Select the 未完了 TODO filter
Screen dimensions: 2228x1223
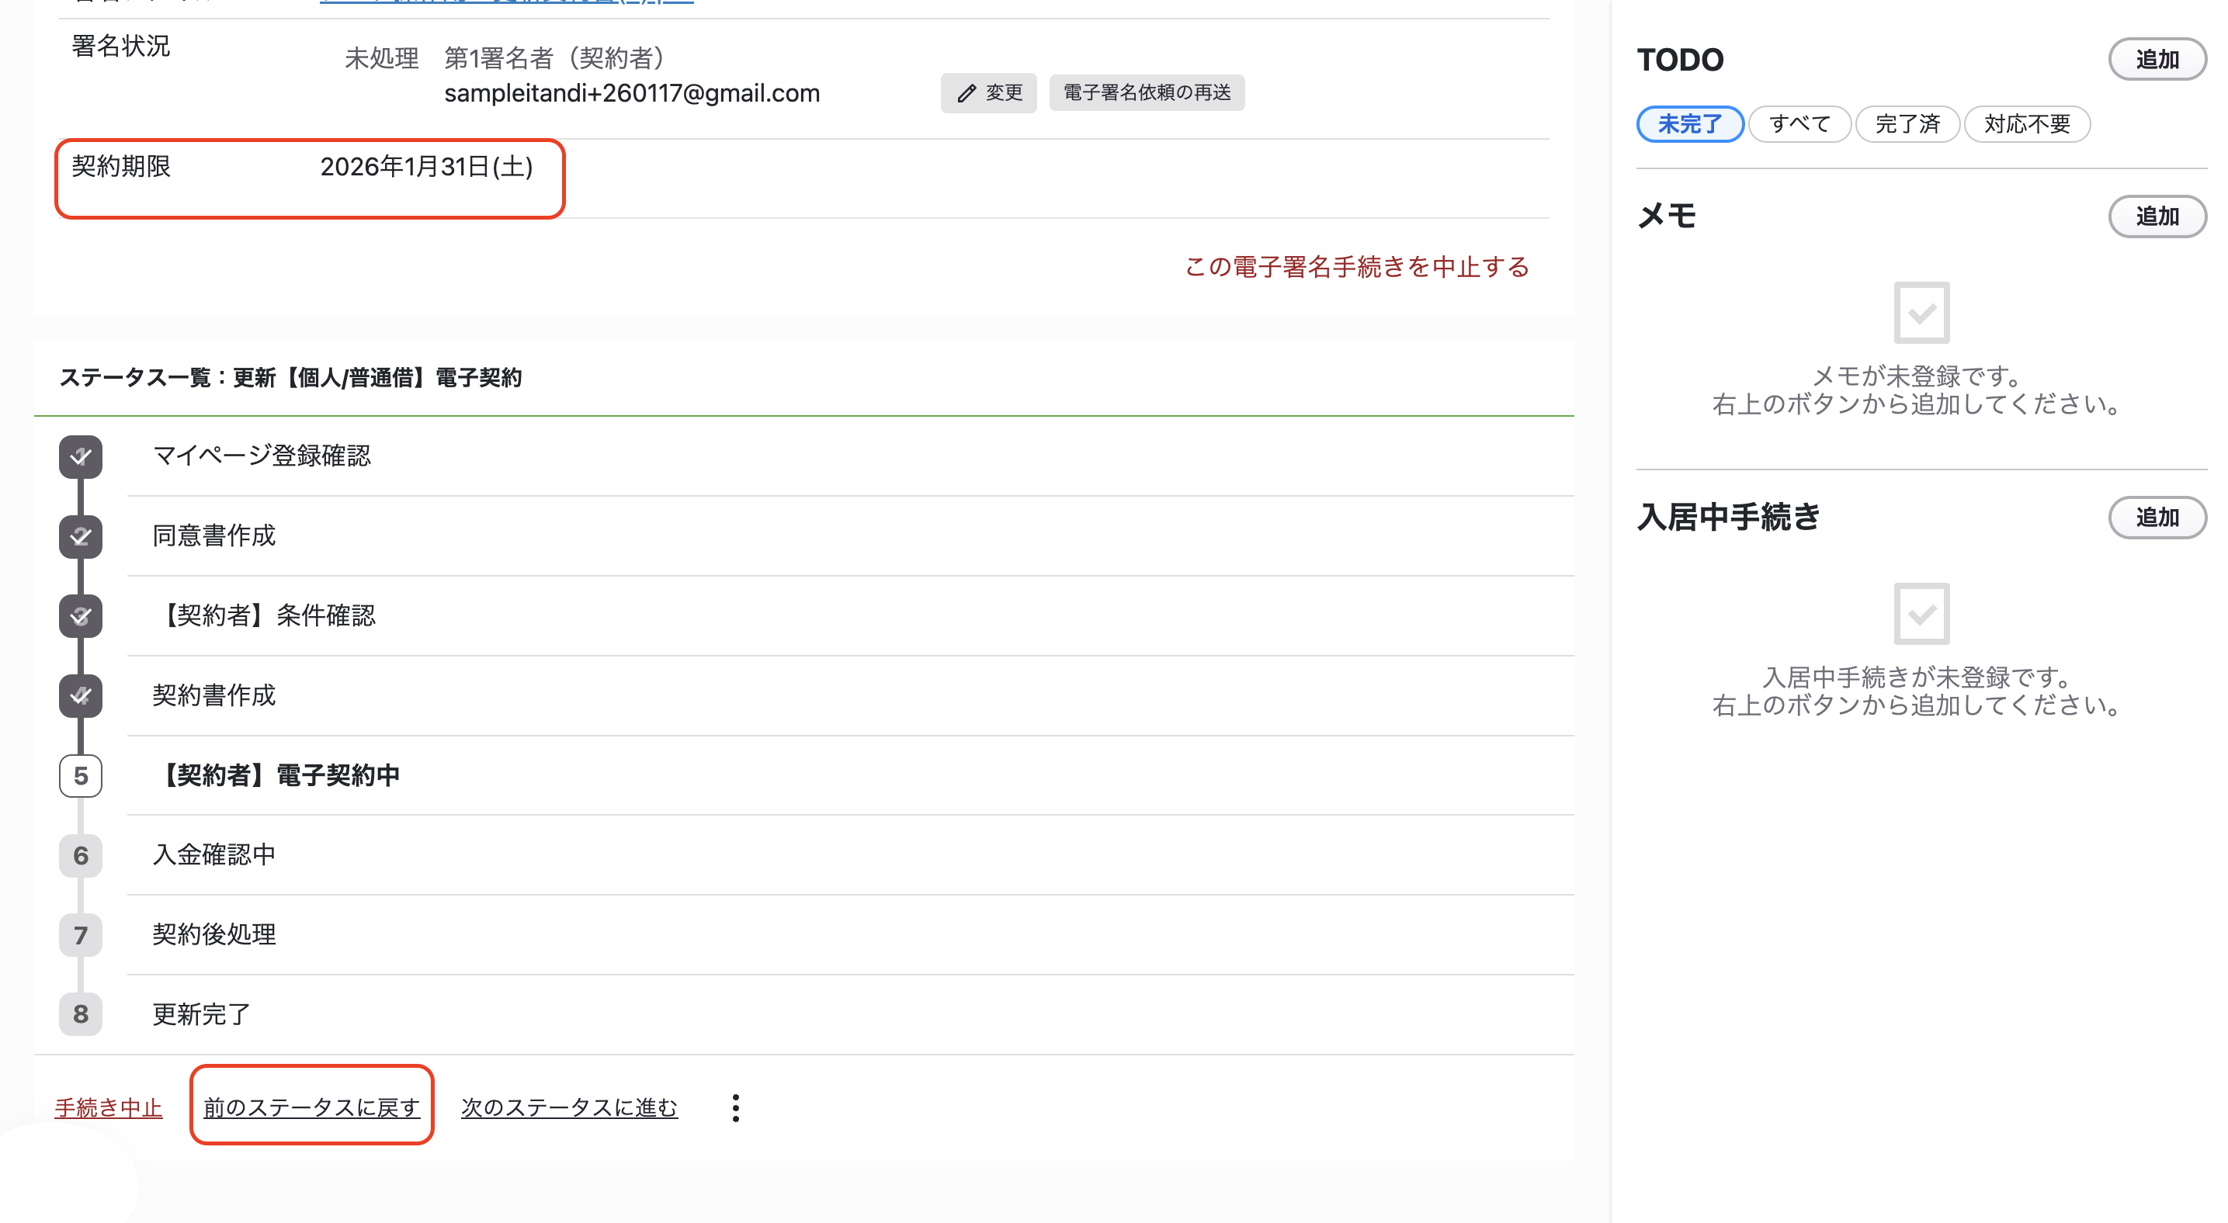point(1690,123)
